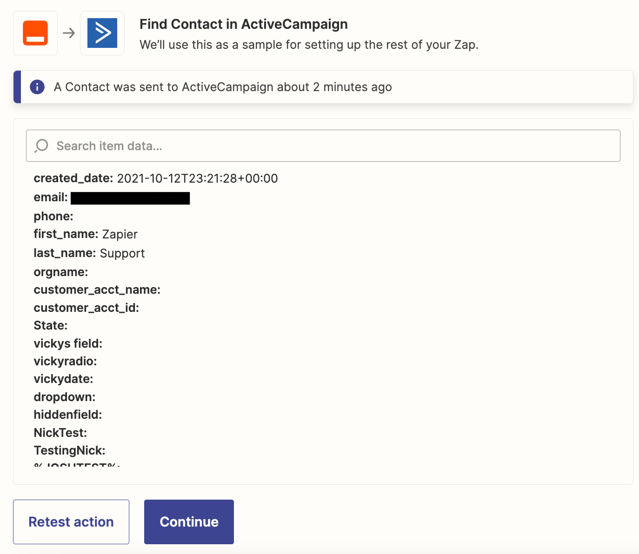Image resolution: width=639 pixels, height=554 pixels.
Task: Click the Retest action button
Action: (71, 522)
